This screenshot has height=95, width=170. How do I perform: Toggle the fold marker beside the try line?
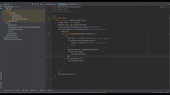coord(51,36)
